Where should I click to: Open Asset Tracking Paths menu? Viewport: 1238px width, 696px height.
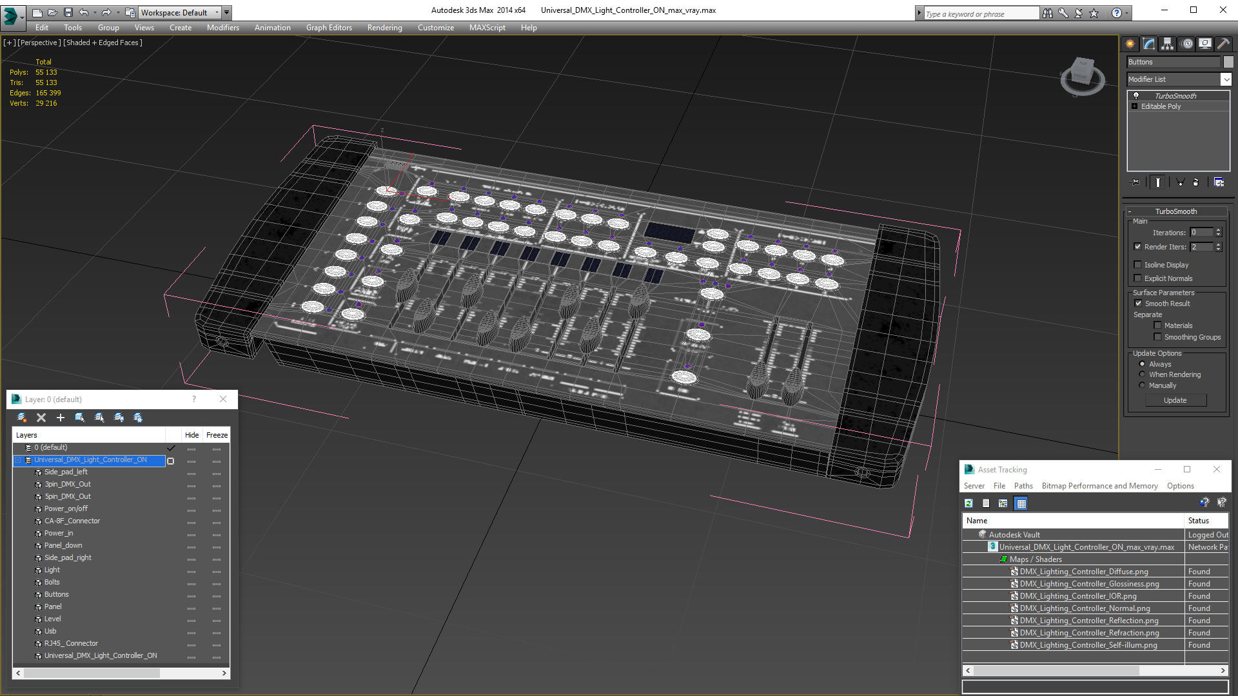(1023, 486)
